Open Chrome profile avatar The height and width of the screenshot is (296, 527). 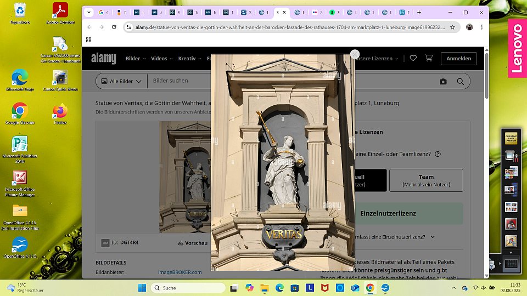(469, 27)
